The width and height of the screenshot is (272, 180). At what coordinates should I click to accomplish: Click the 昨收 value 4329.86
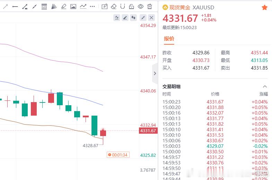(x=201, y=53)
